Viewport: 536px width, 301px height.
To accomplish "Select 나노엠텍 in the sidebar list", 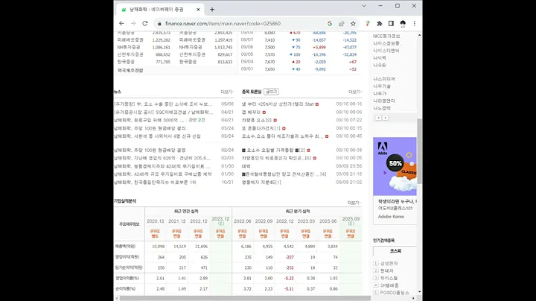I will [382, 108].
